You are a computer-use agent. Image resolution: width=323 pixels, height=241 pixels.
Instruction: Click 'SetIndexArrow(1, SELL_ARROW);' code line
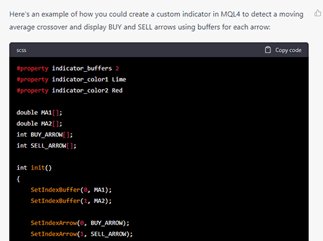(81, 234)
